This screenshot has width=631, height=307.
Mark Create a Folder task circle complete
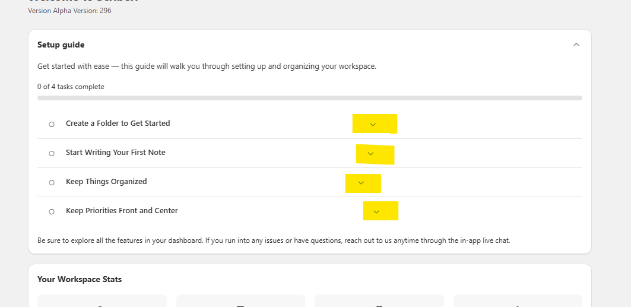tap(52, 124)
